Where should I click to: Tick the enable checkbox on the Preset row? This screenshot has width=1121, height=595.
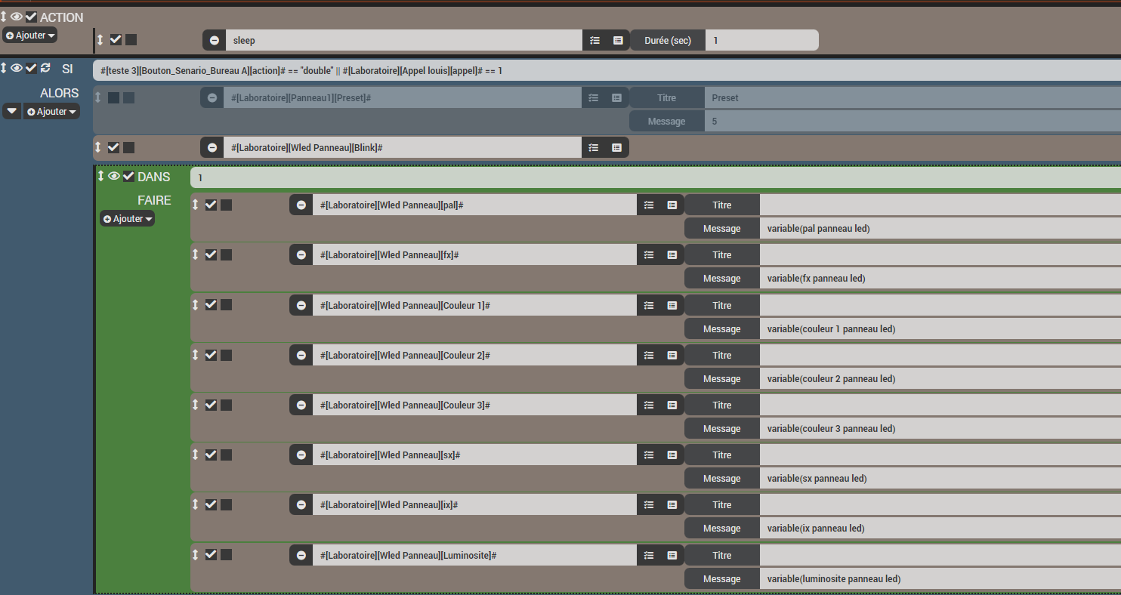113,97
